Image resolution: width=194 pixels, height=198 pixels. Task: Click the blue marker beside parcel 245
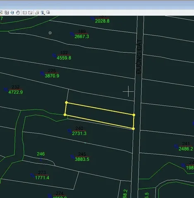[x=72, y=157]
